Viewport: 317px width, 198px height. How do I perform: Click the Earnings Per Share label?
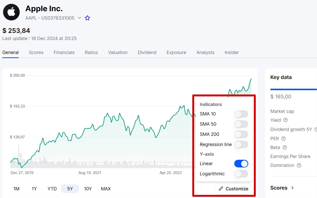tap(290, 156)
